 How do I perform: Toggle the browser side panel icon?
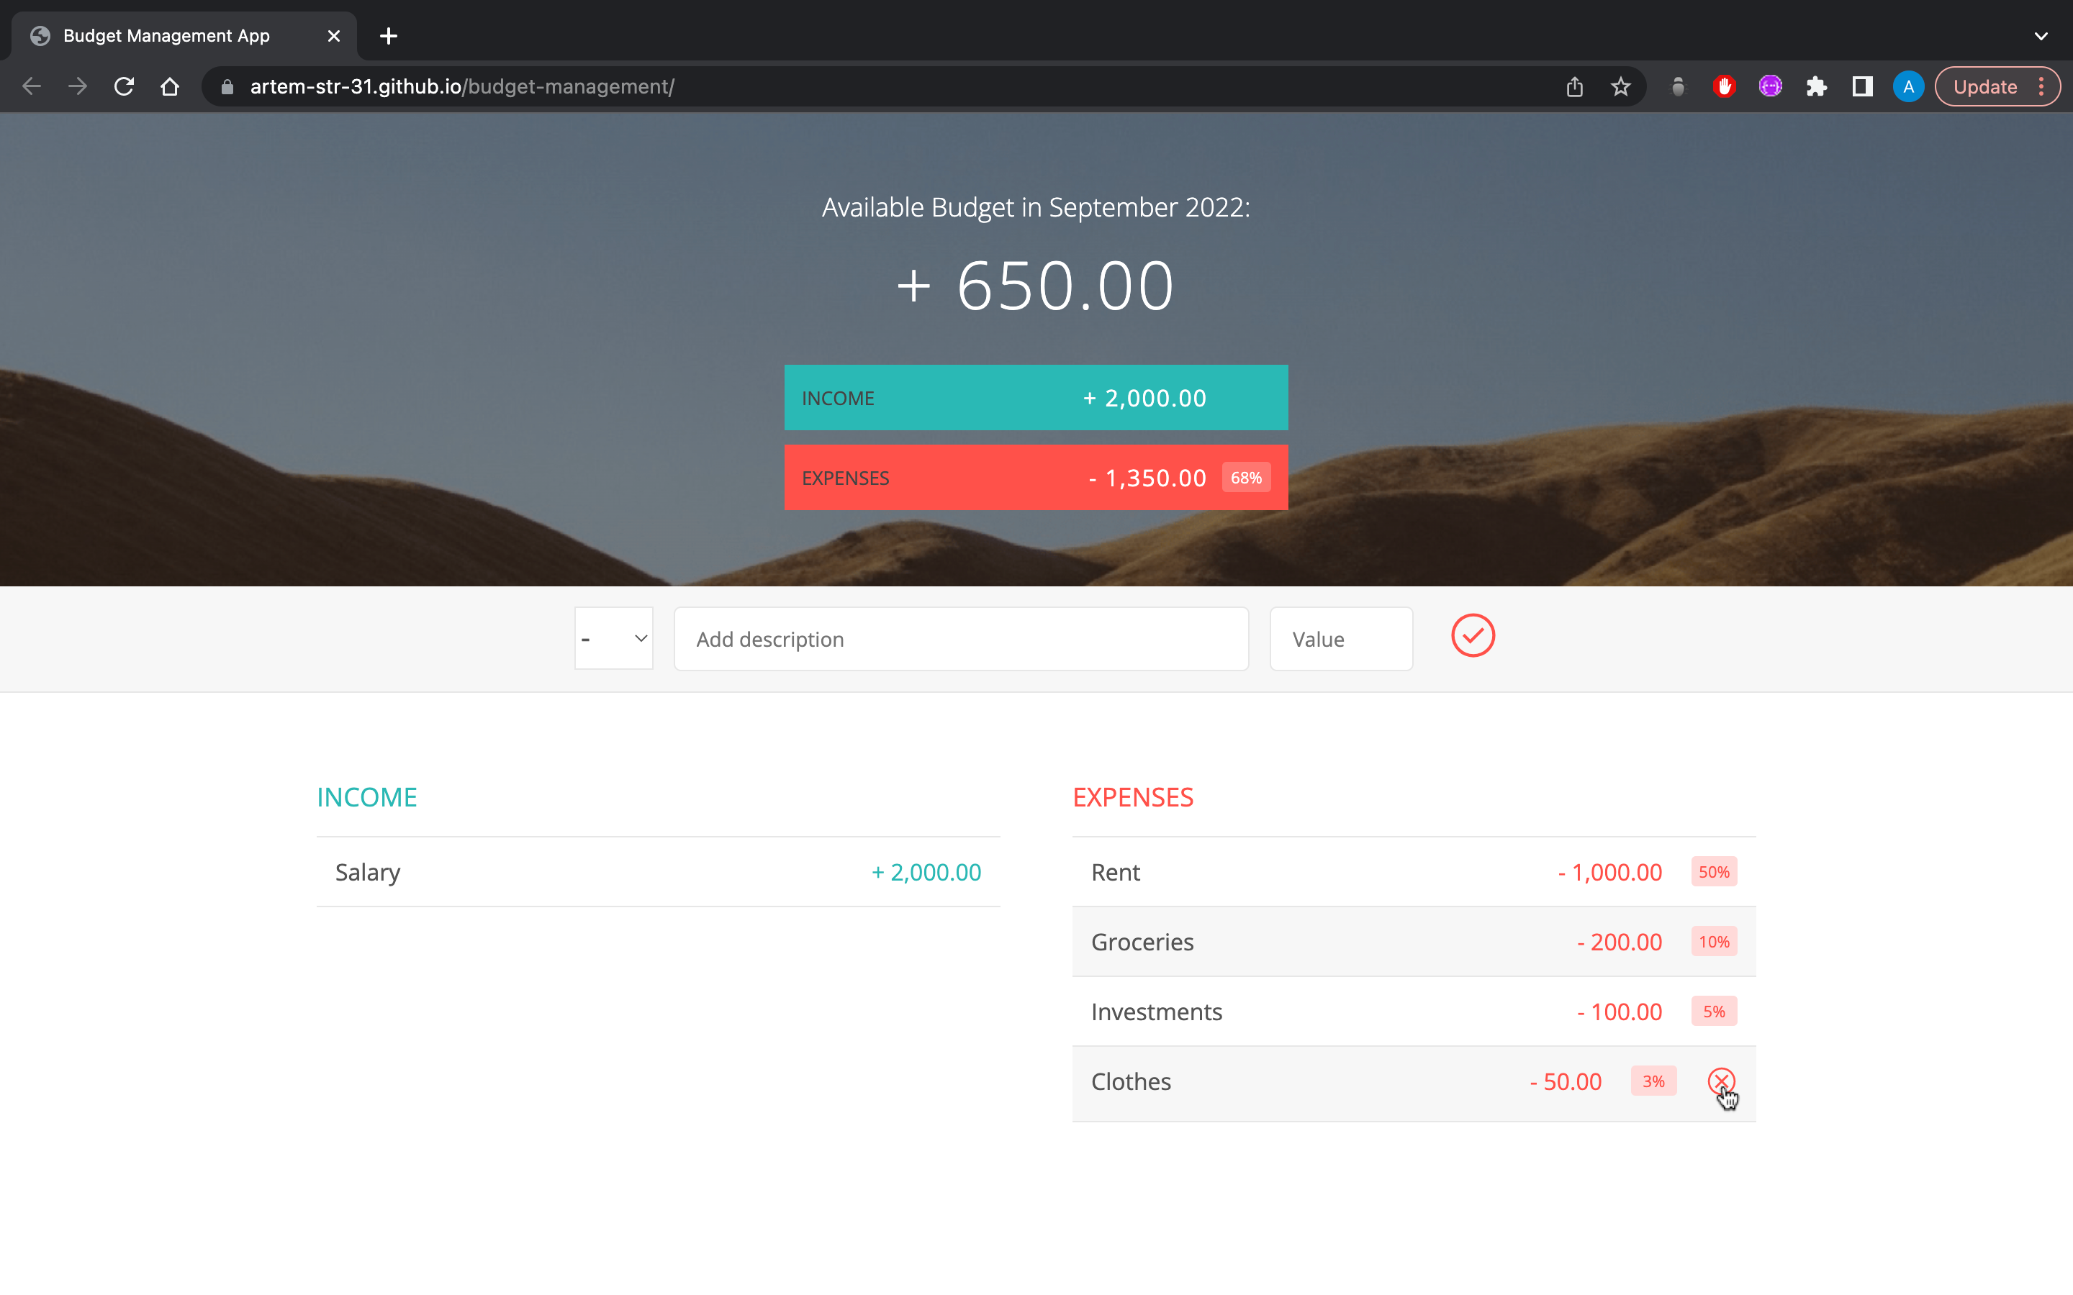point(1861,86)
